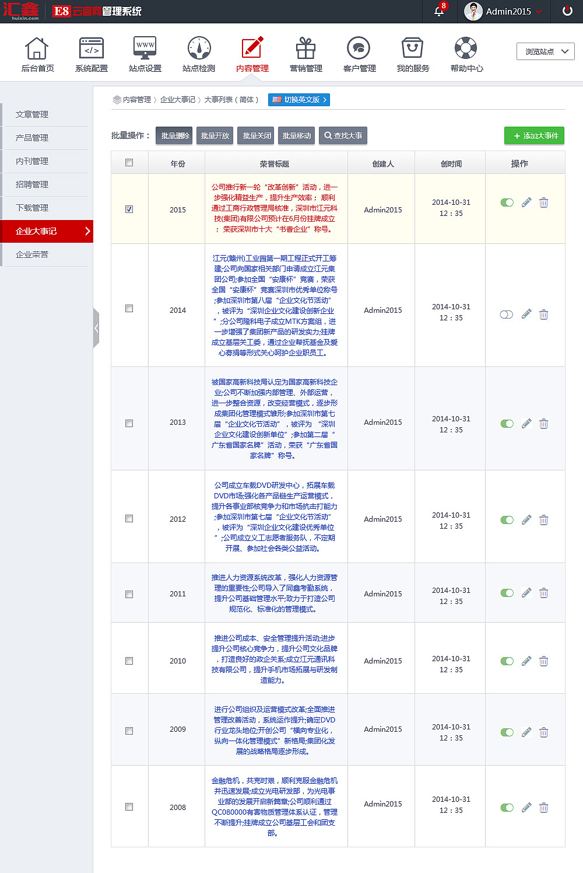This screenshot has height=873, width=583.
Task: Click the 添加大事件 green button
Action: (x=534, y=135)
